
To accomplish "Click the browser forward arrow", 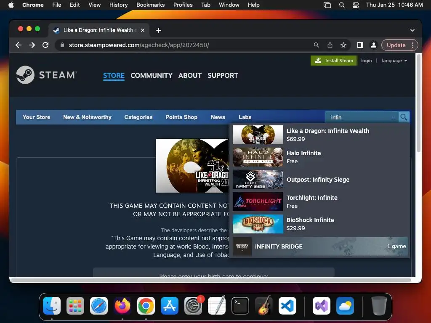I will (32, 45).
